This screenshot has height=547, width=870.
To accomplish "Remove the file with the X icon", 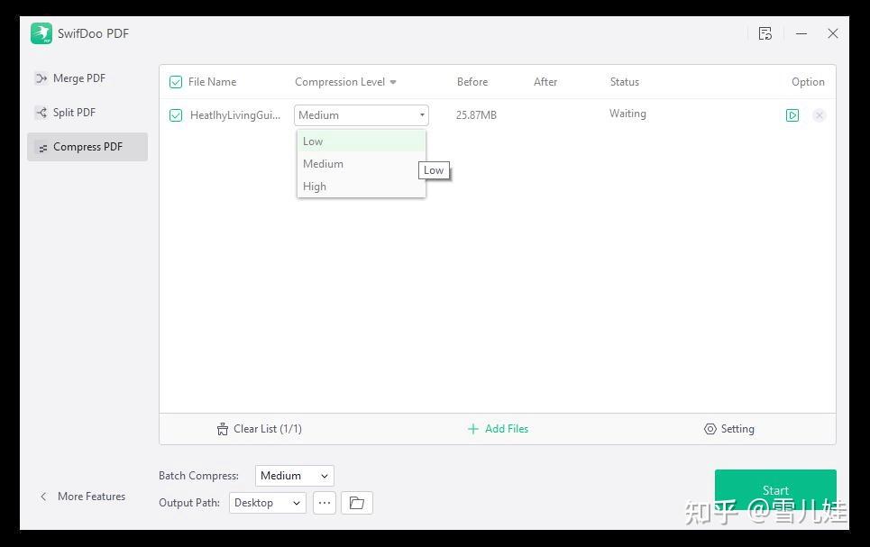I will click(x=819, y=115).
